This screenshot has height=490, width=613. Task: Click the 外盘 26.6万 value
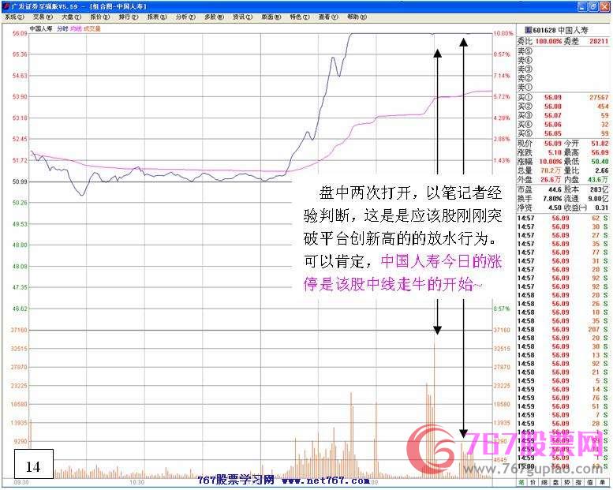[551, 179]
